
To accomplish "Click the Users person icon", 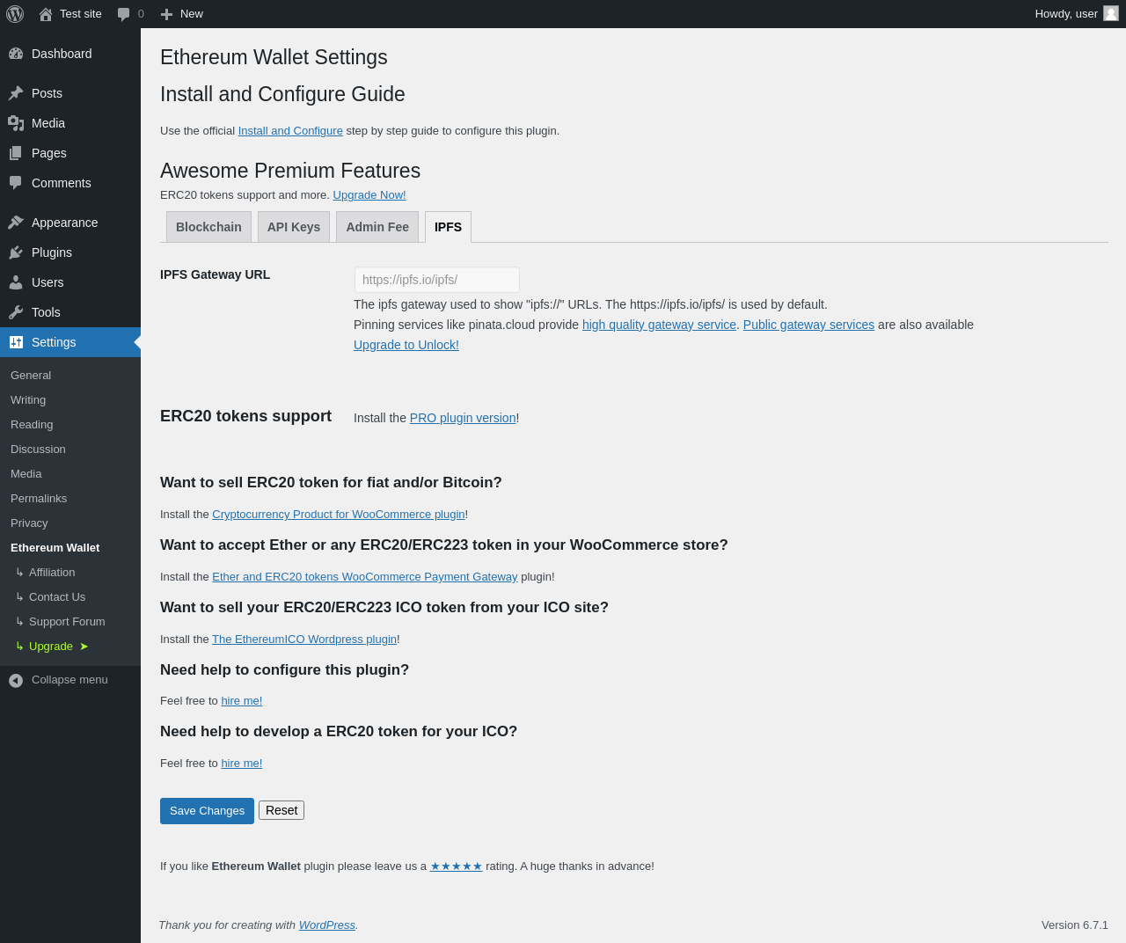I will [16, 282].
